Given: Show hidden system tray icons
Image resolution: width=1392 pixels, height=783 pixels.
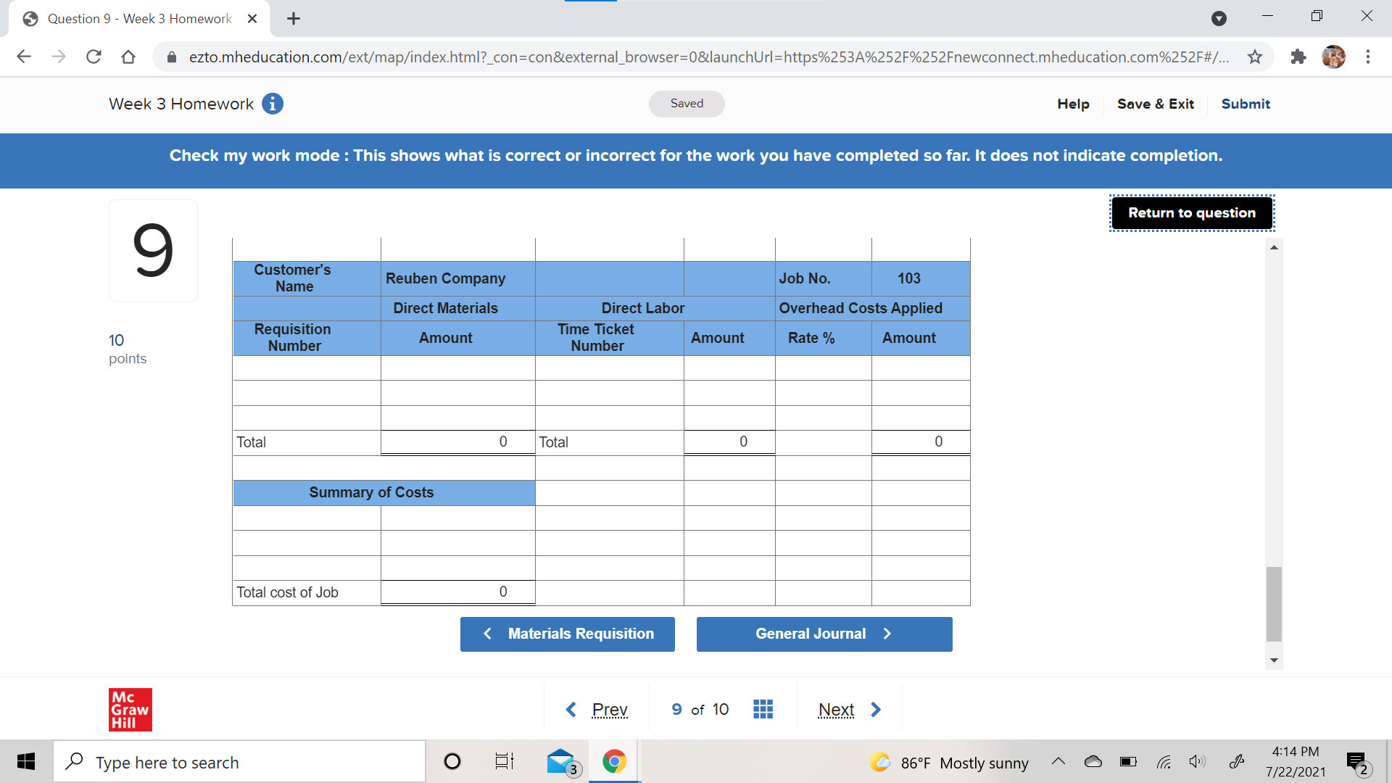Looking at the screenshot, I should [x=1058, y=761].
